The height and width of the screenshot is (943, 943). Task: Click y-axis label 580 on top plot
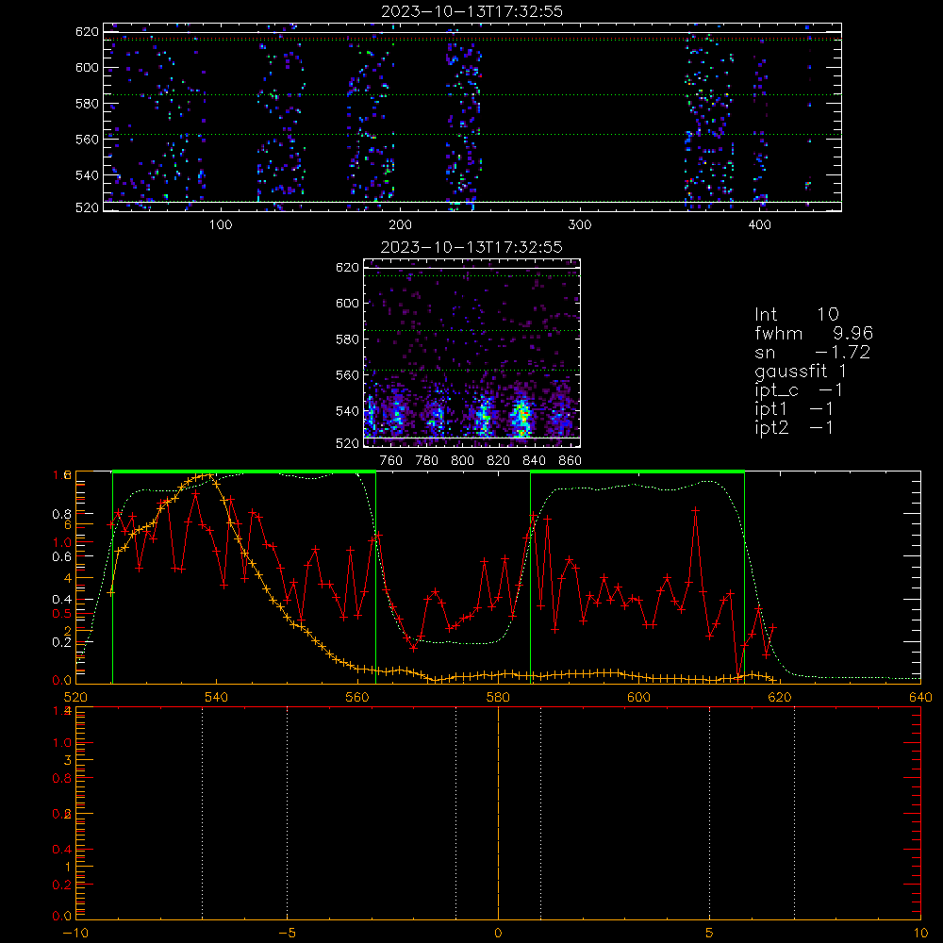(x=87, y=104)
